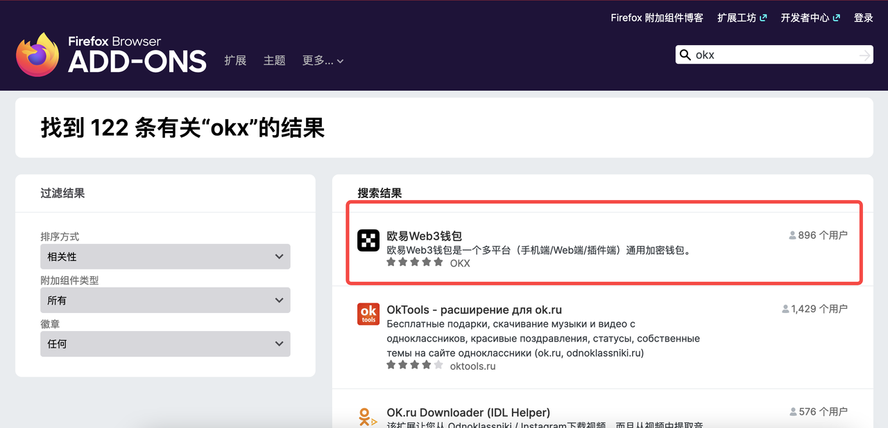888x428 pixels.
Task: Open the 附加组件类型 dropdown showing 所有
Action: (164, 300)
